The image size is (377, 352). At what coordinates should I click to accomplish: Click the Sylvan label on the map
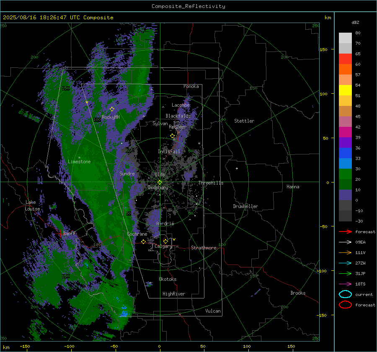click(x=160, y=123)
